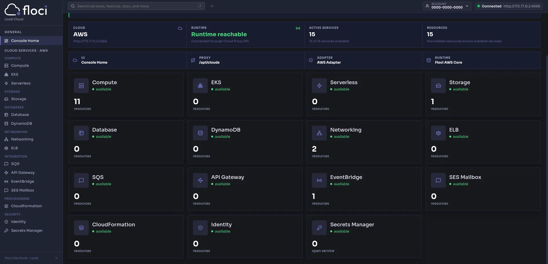
Task: Open API Gateway in the sidebar
Action: pos(31,173)
